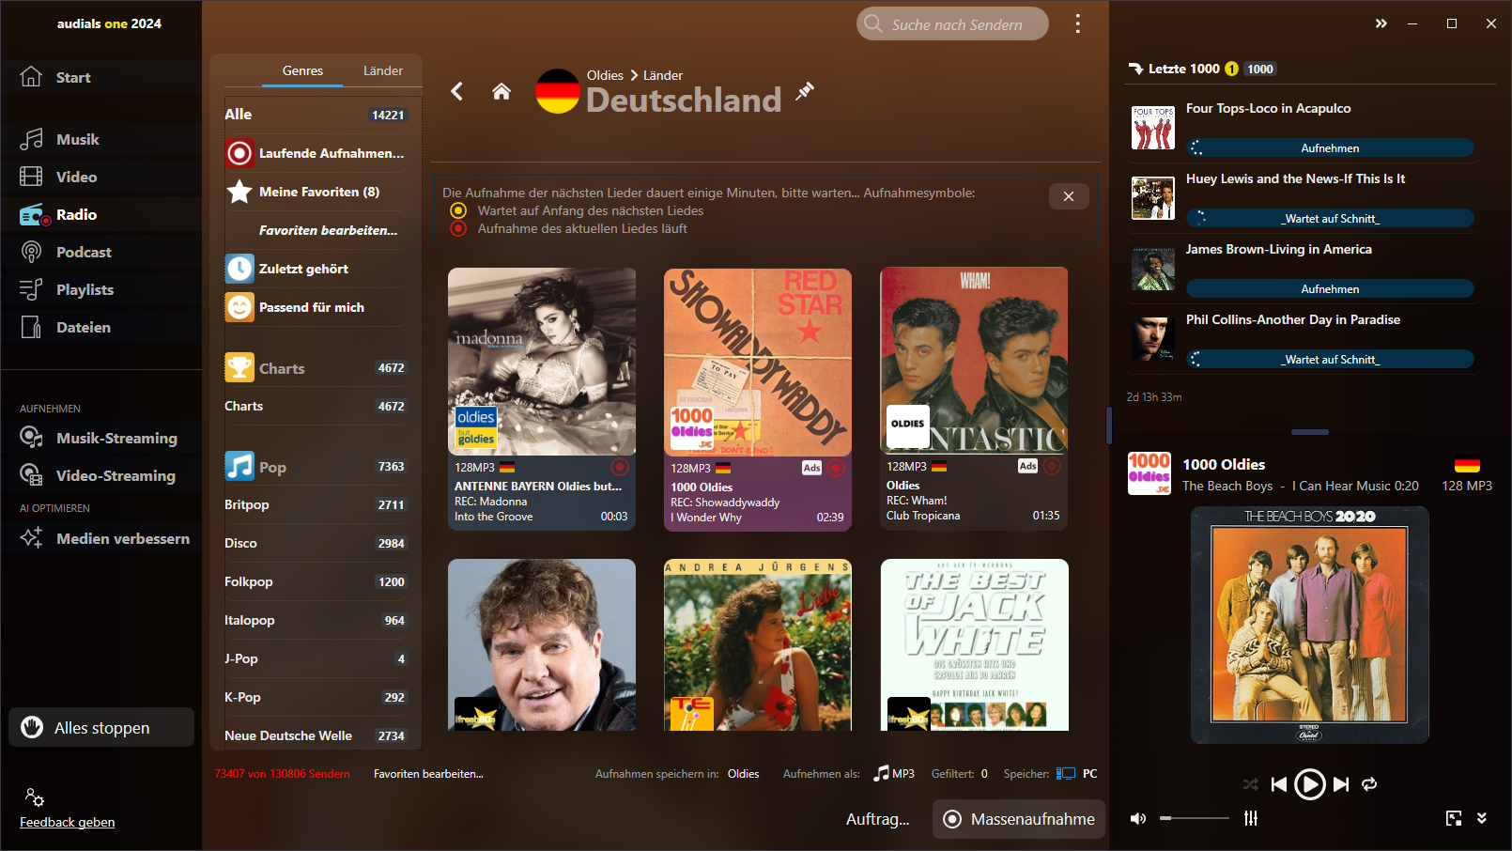Image resolution: width=1512 pixels, height=851 pixels.
Task: Open the Andrea Jürgens station thumbnail
Action: tap(758, 644)
